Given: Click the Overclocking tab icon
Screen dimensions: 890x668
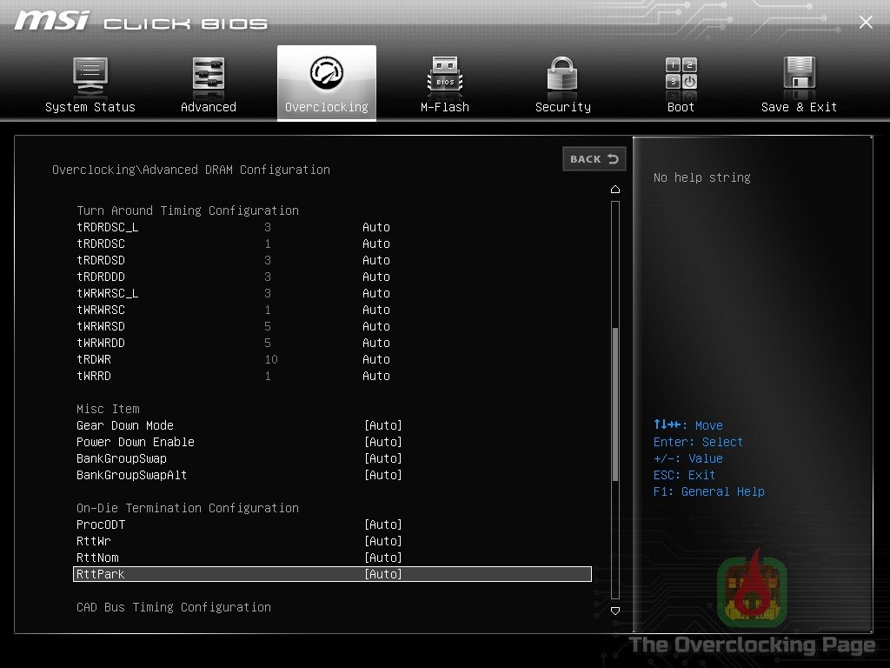Looking at the screenshot, I should [x=326, y=77].
